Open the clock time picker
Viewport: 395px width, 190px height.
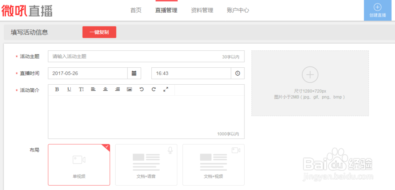[237, 73]
